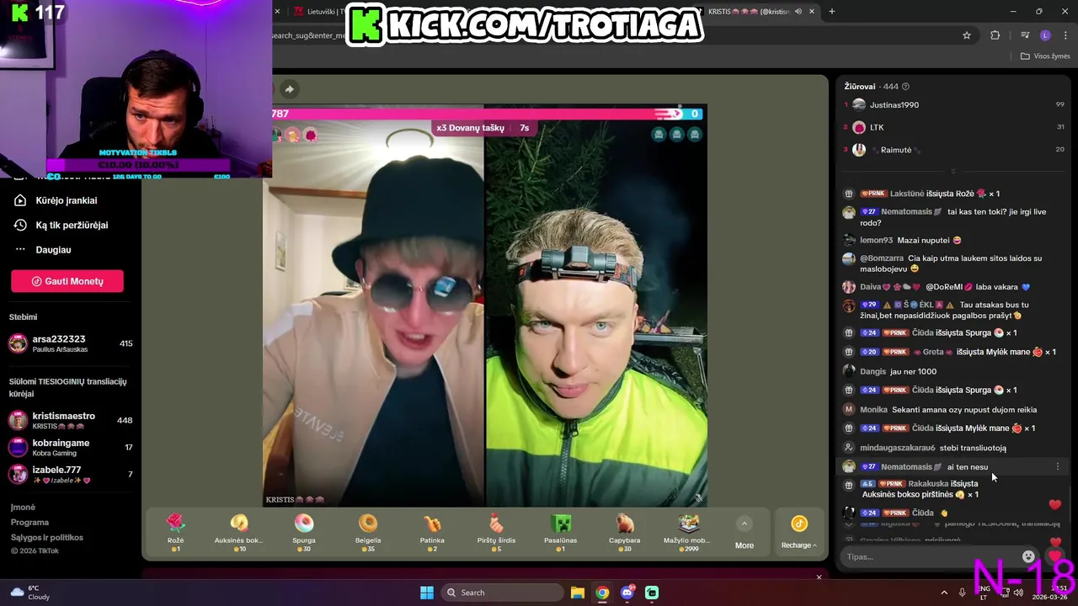
Task: Send the Beigelis bagel gift
Action: pyautogui.click(x=368, y=533)
